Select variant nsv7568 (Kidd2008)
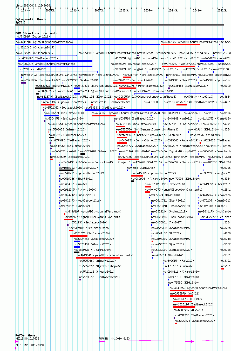The image size is (231, 351). coord(141,168)
